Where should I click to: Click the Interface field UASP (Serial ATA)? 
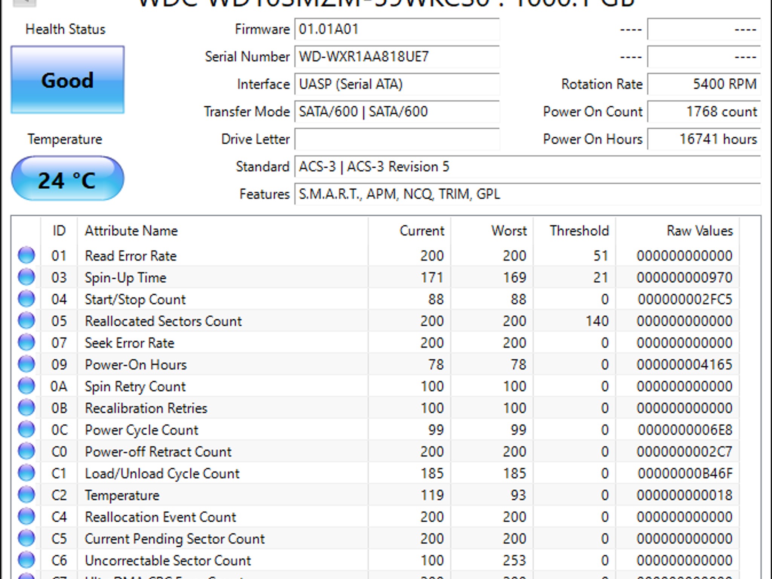point(397,84)
